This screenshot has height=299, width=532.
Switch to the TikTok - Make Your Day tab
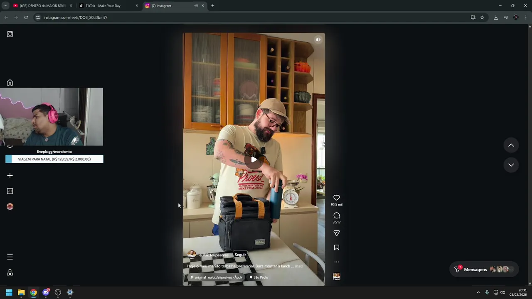[x=103, y=6]
